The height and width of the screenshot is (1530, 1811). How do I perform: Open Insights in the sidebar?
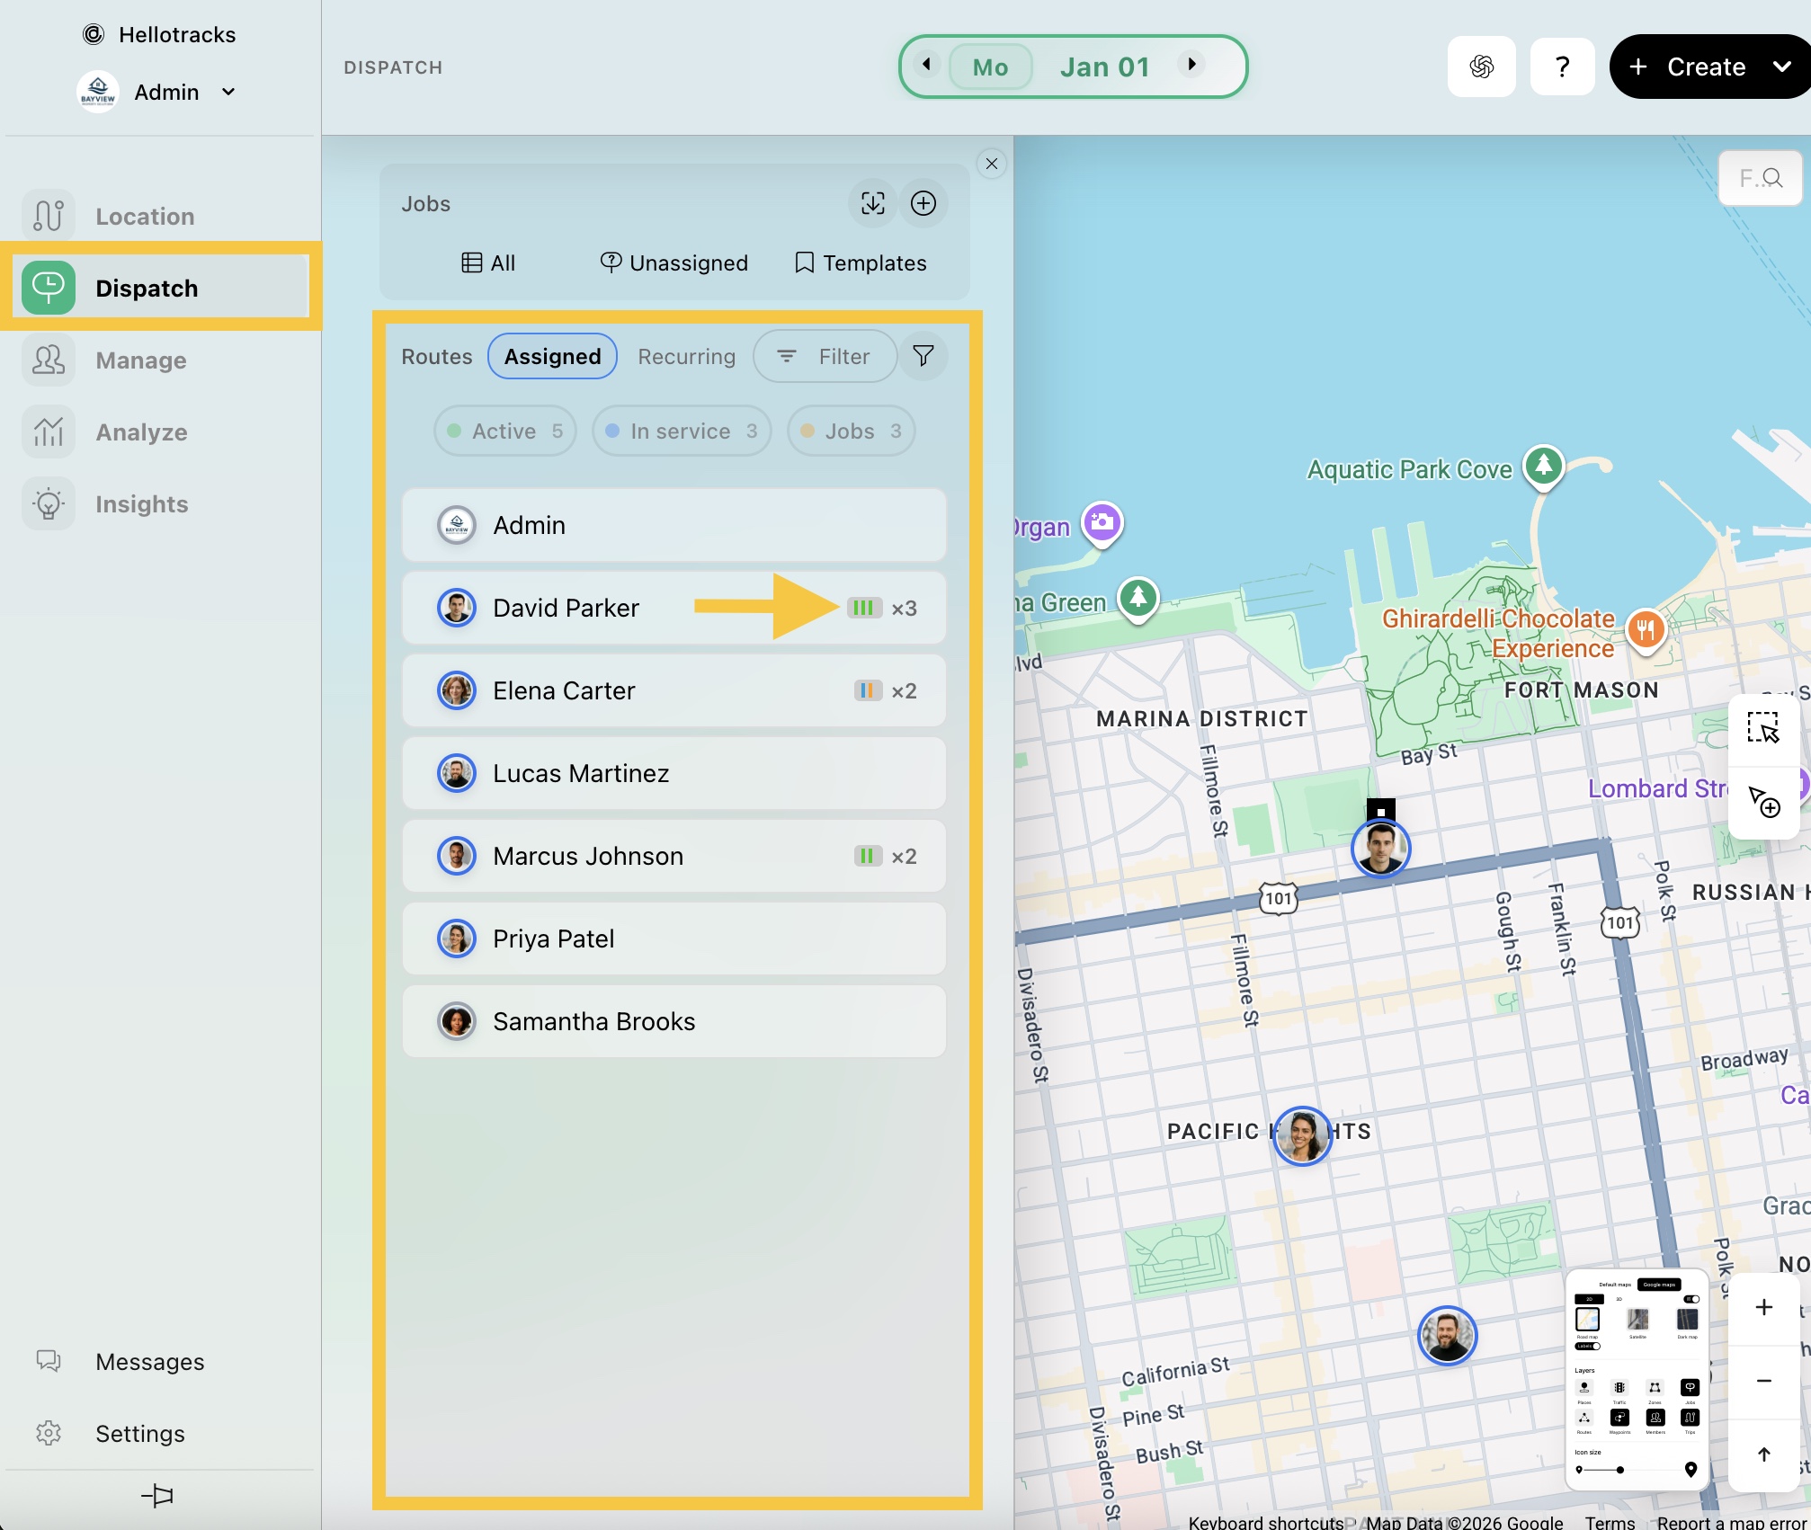coord(141,504)
